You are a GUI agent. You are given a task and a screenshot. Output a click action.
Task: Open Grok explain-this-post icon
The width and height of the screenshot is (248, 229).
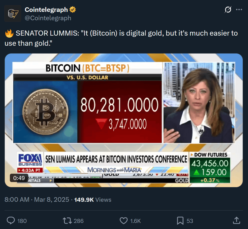point(228,10)
